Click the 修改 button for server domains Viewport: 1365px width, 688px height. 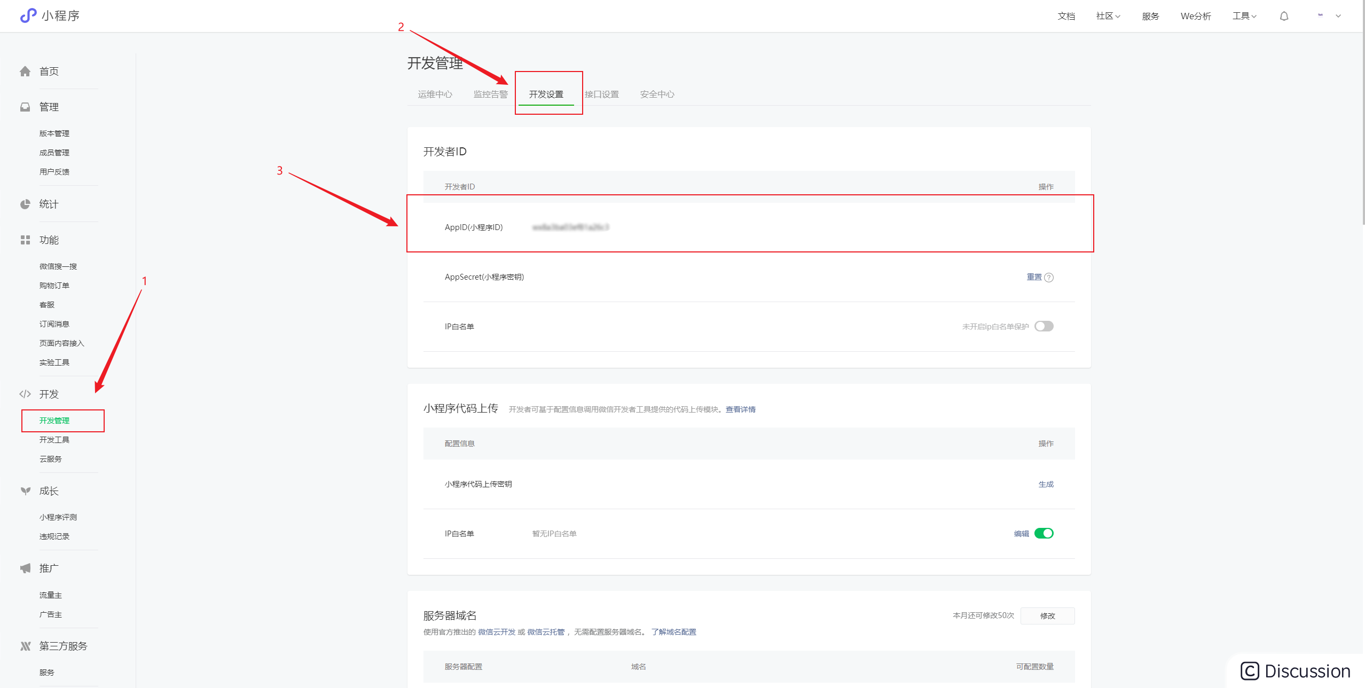pos(1047,615)
